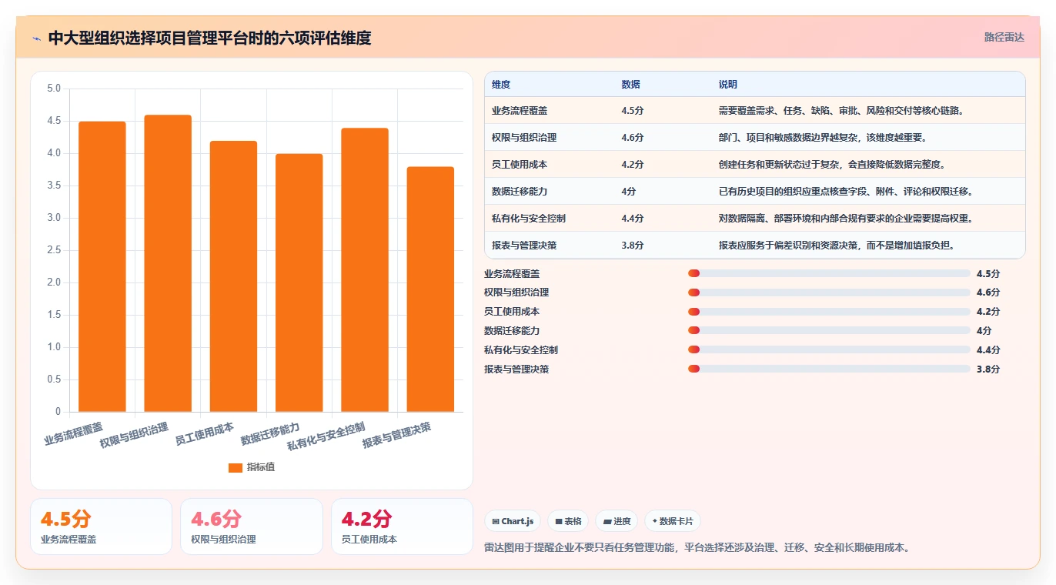Click the description starting 对数据隔离、部署环境
Viewport: 1056px width, 585px height.
[x=847, y=219]
